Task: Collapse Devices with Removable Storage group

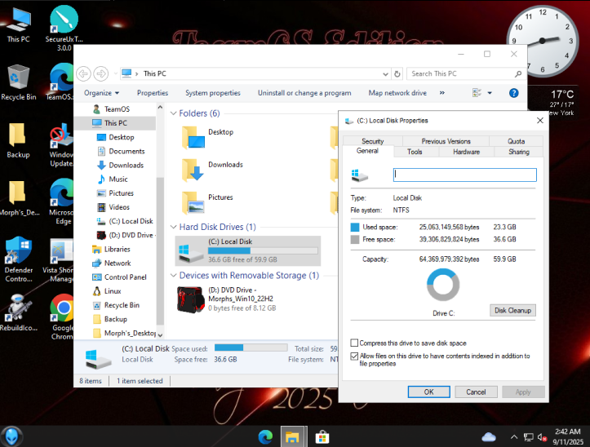Action: point(174,276)
